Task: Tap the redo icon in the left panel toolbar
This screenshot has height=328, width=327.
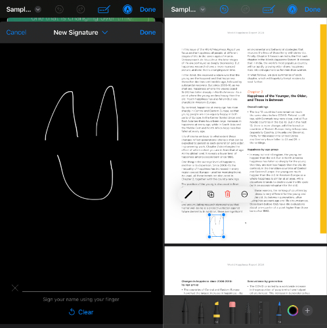Action: tap(81, 9)
